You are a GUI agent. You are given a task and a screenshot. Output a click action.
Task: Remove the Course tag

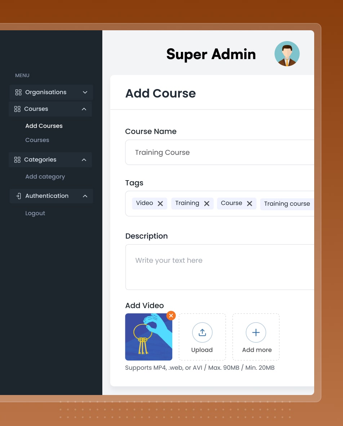pyautogui.click(x=250, y=204)
